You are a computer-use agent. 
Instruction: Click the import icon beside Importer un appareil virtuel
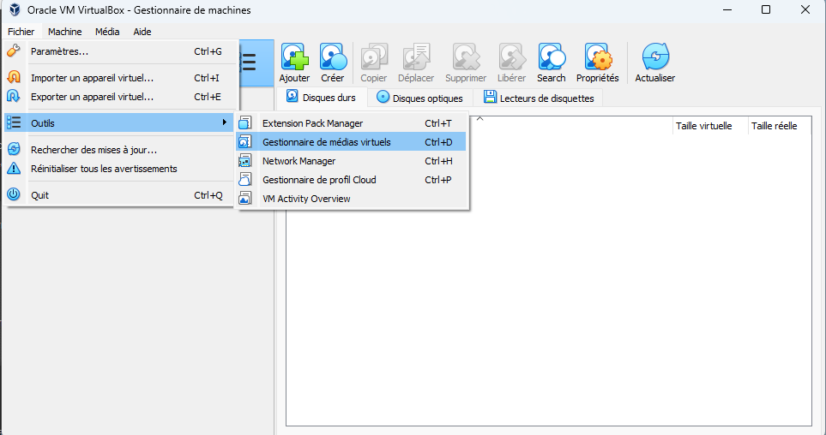(14, 77)
